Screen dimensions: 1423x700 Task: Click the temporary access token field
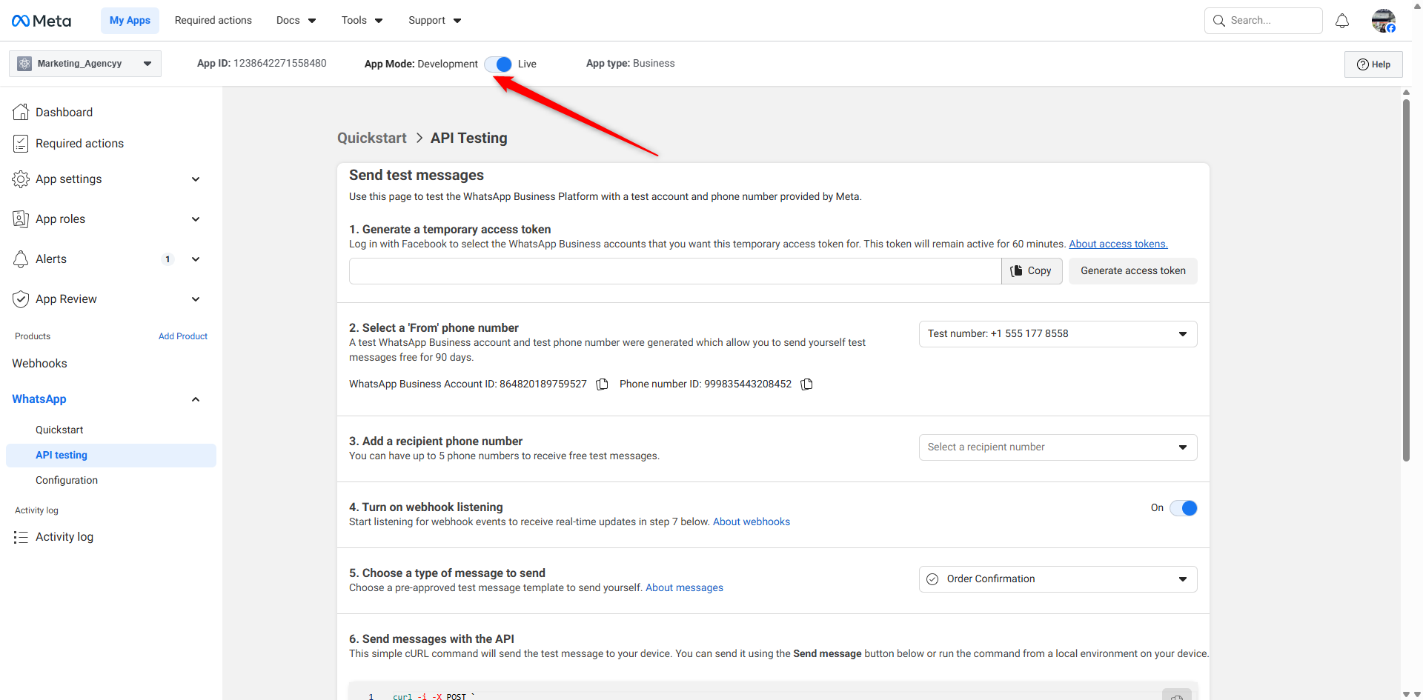click(675, 271)
